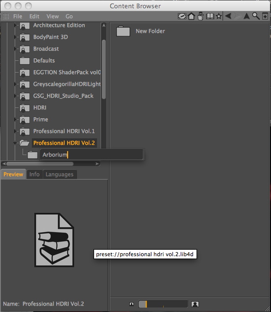Click the locked folder icon beside HDRI
271x312 pixels.
25,107
